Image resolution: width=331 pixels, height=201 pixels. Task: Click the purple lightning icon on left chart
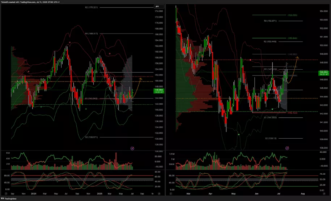pos(132,148)
